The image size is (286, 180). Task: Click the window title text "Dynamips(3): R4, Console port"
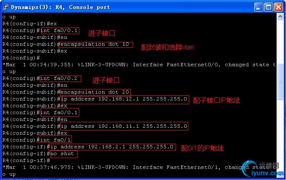tap(60, 7)
